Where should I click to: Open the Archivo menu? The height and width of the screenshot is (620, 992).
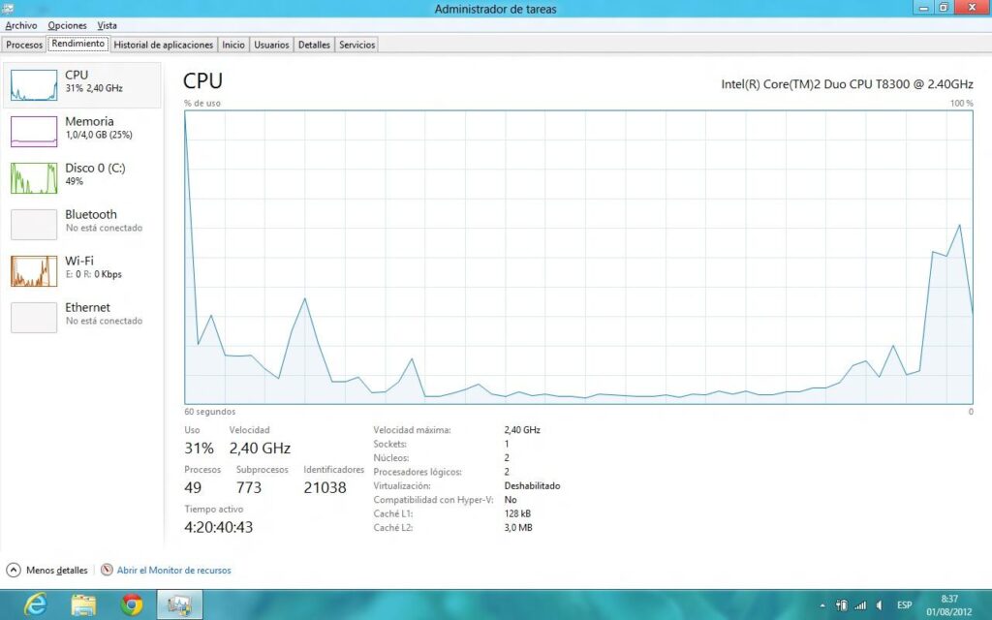click(x=20, y=25)
